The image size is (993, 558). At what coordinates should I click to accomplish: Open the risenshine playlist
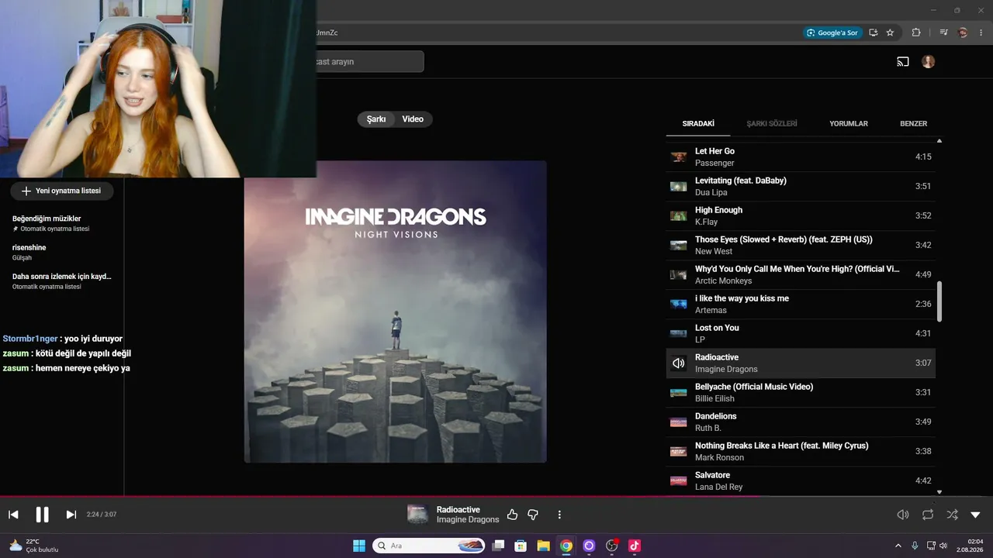(x=62, y=252)
